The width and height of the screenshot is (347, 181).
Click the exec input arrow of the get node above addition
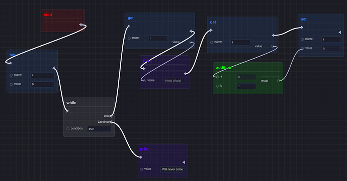click(x=211, y=31)
